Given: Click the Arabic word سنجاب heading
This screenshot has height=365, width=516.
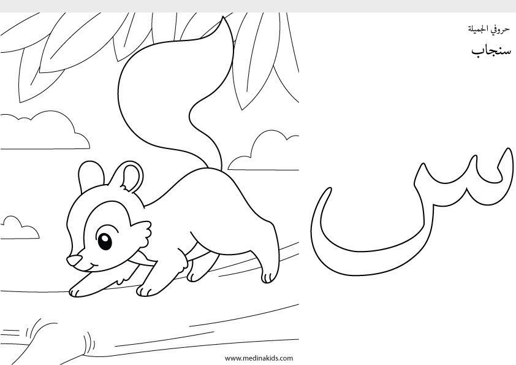Looking at the screenshot, I should (x=491, y=51).
